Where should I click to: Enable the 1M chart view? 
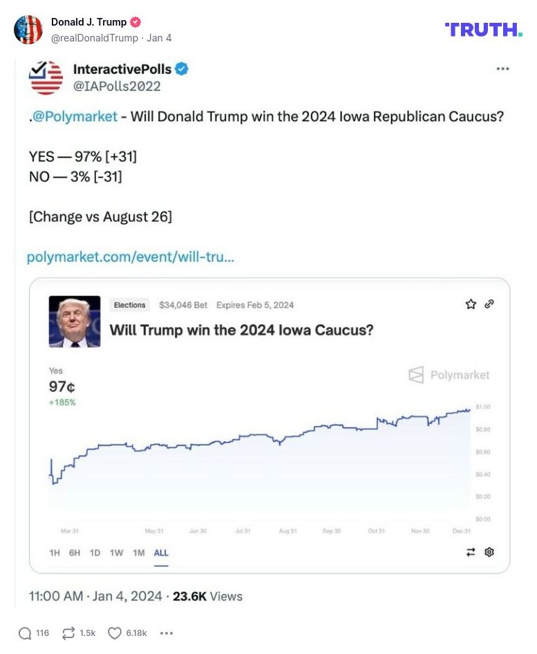[138, 553]
